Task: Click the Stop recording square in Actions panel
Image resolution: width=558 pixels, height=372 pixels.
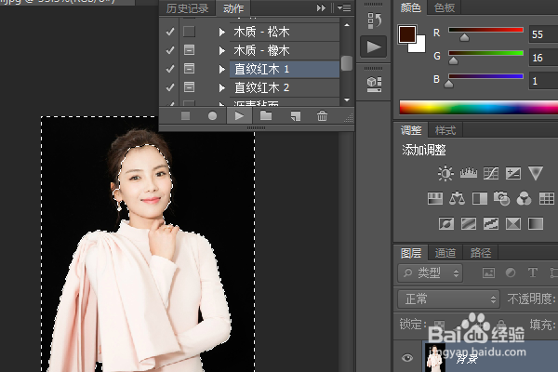Action: [x=185, y=115]
